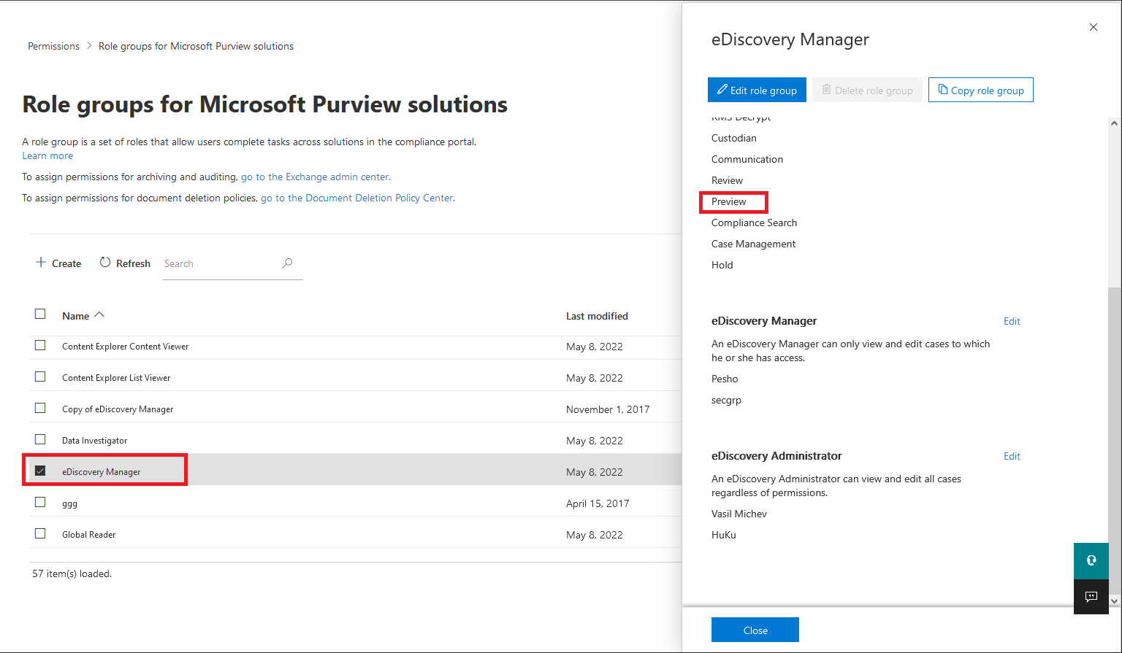Click the Copy role group button
This screenshot has height=653, width=1122.
click(x=980, y=90)
